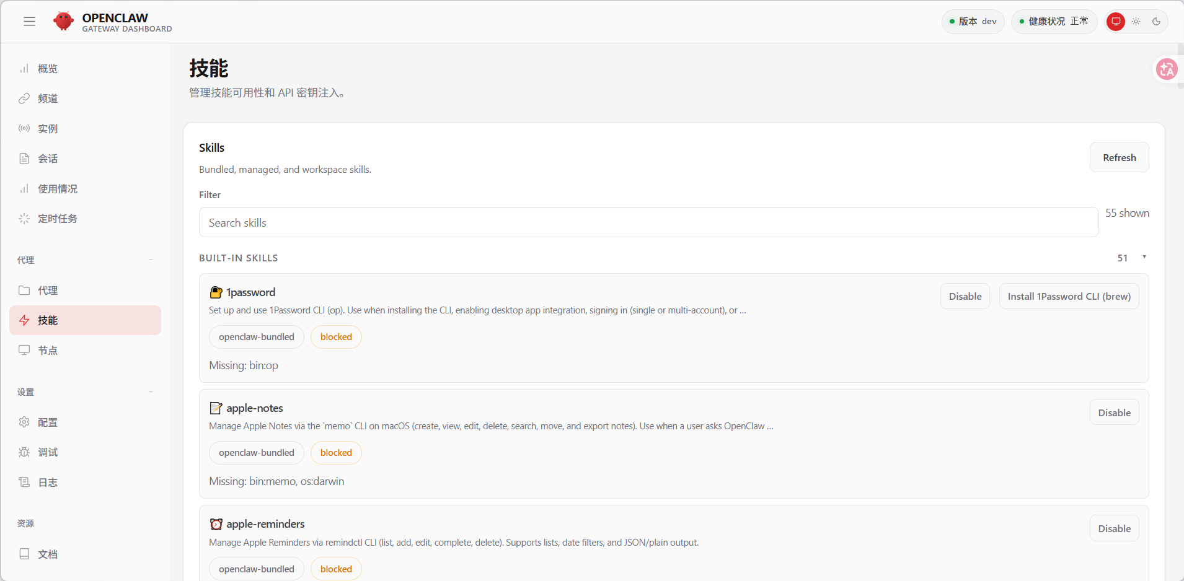The width and height of the screenshot is (1184, 581).
Task: Click the Refresh button
Action: click(1119, 158)
